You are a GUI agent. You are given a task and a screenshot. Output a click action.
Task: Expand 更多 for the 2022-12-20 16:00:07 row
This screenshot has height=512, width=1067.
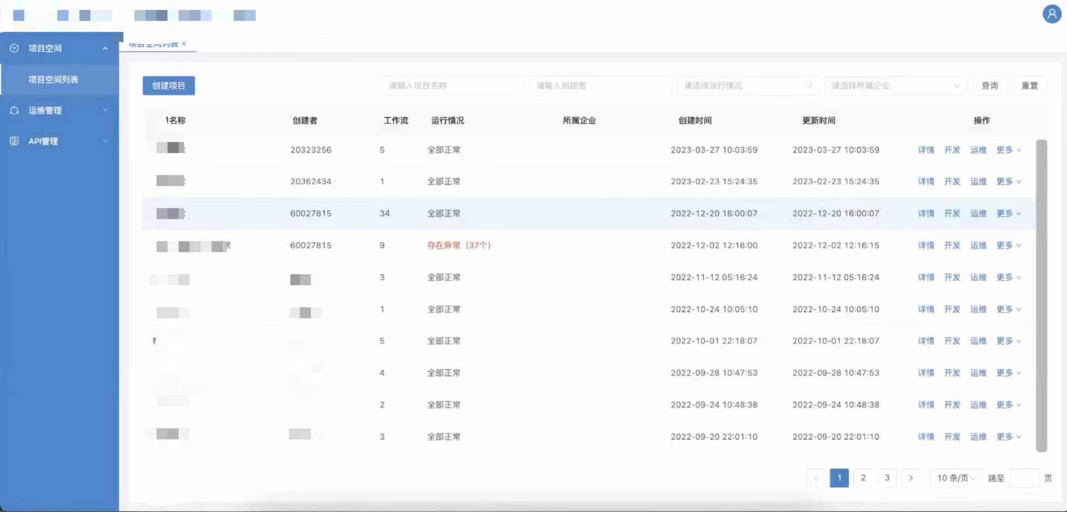[x=1009, y=213]
